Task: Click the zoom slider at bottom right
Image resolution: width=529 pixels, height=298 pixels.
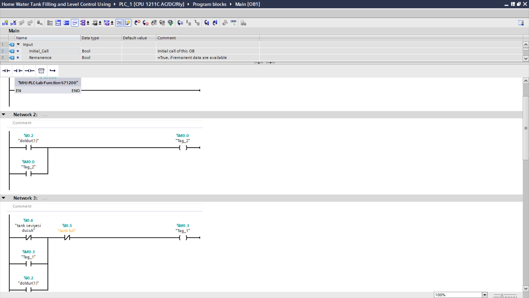Action: (505, 295)
